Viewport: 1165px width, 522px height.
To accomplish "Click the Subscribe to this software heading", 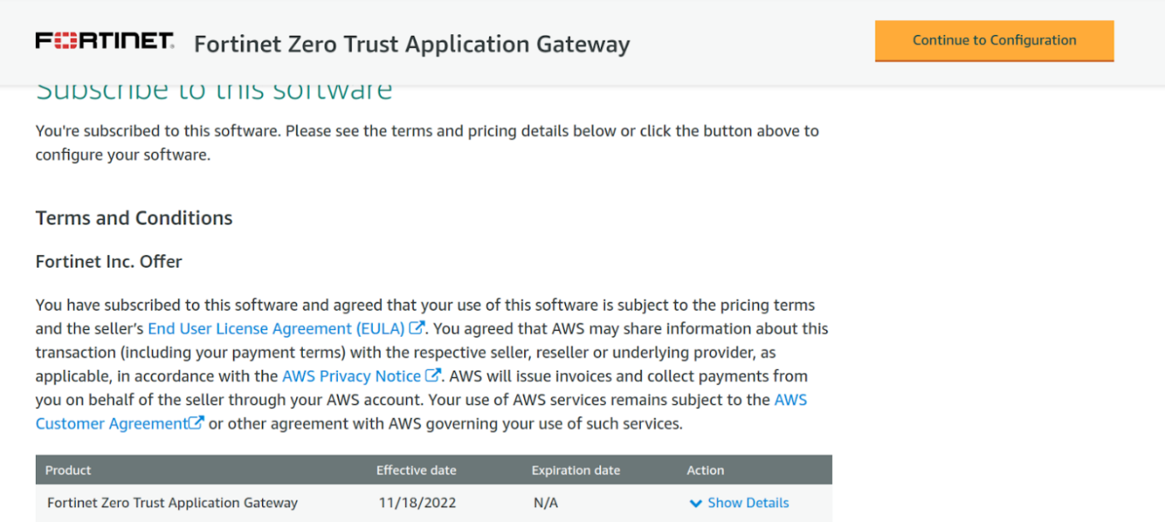I will [212, 89].
